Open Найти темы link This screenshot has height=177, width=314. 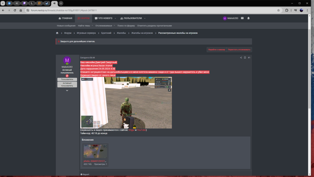[84, 26]
